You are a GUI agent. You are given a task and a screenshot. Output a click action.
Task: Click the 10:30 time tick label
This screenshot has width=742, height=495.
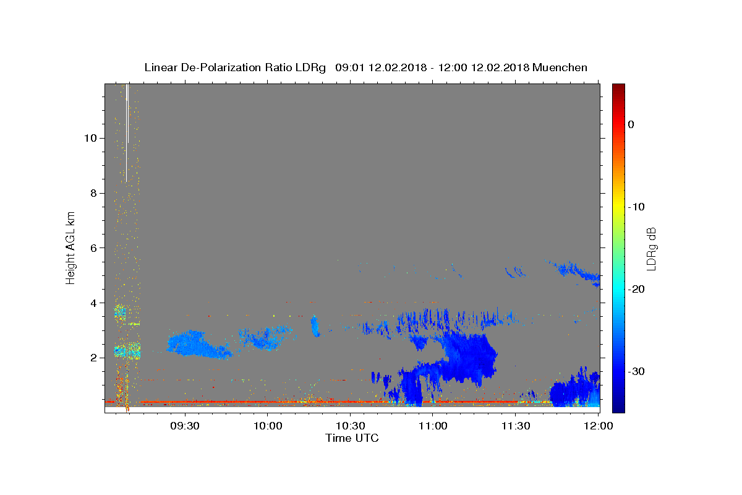[351, 426]
